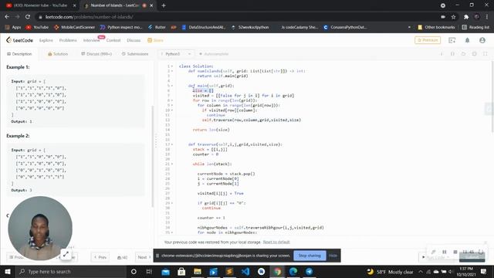Open the Contest menu item
The height and width of the screenshot is (278, 494).
tap(113, 40)
